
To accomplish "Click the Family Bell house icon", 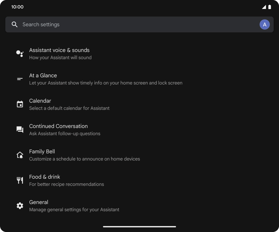I will coord(20,155).
